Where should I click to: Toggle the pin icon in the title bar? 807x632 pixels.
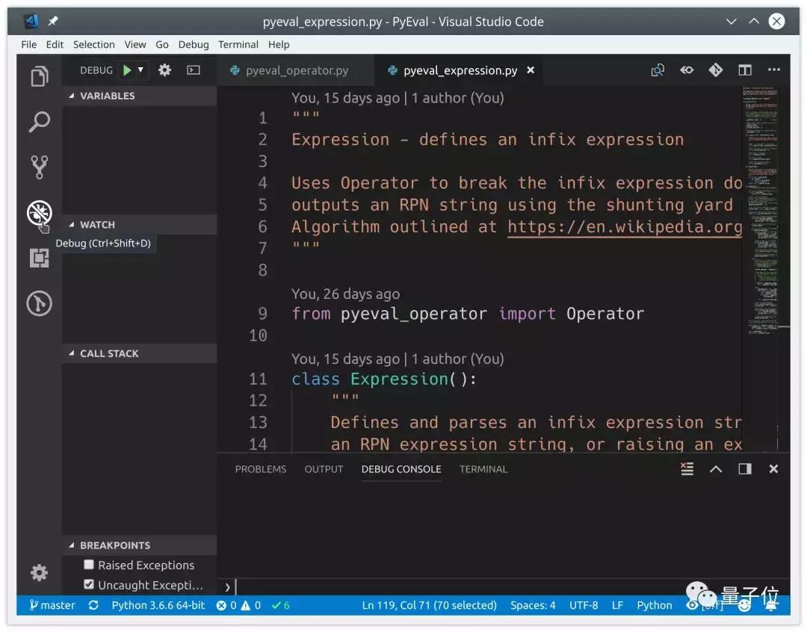coord(52,22)
